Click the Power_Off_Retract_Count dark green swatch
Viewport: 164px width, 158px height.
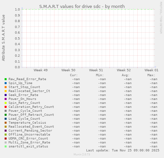(6, 115)
